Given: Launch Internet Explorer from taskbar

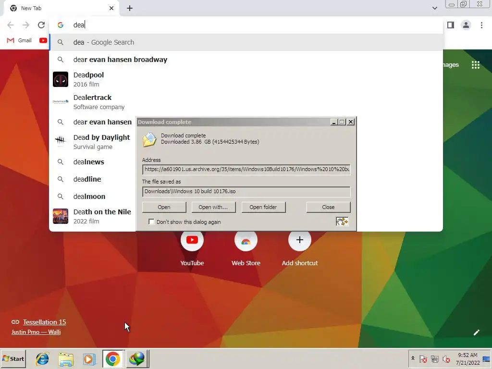Looking at the screenshot, I should (42, 359).
